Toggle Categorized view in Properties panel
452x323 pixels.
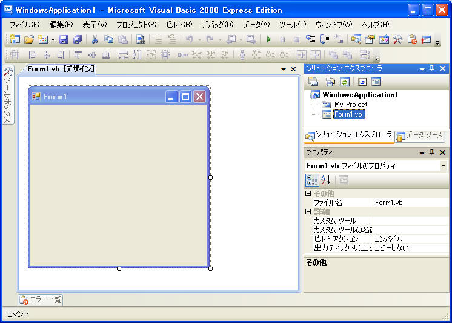click(312, 180)
